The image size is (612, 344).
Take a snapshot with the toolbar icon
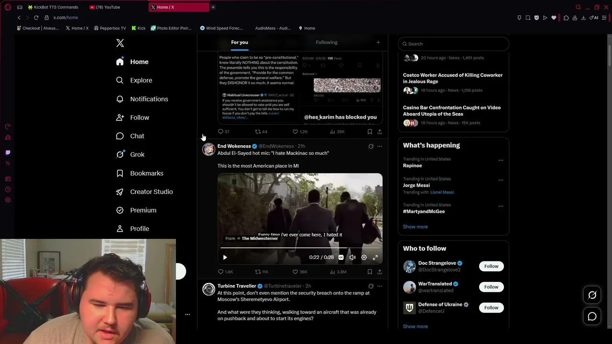coord(528,18)
